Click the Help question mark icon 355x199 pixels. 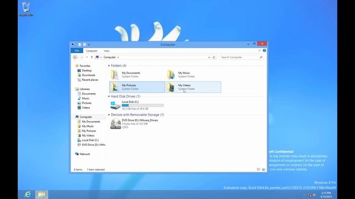[264, 50]
